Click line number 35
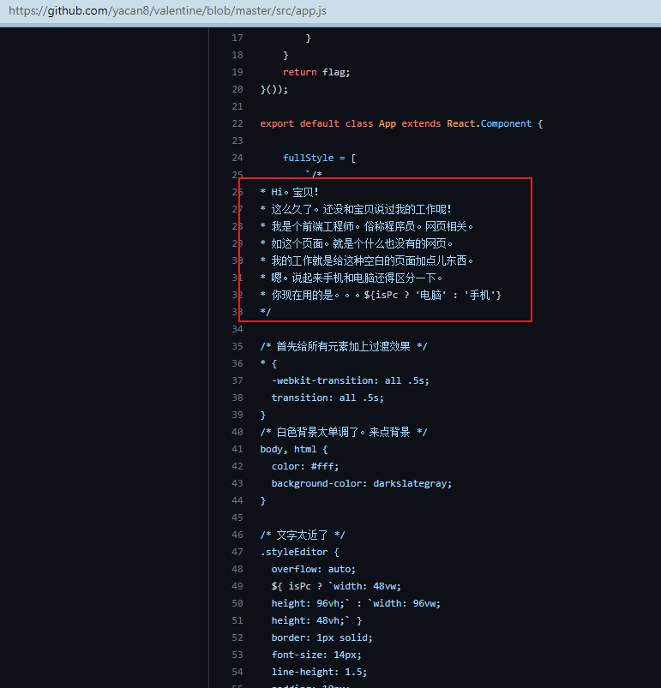The image size is (661, 688). click(x=237, y=347)
